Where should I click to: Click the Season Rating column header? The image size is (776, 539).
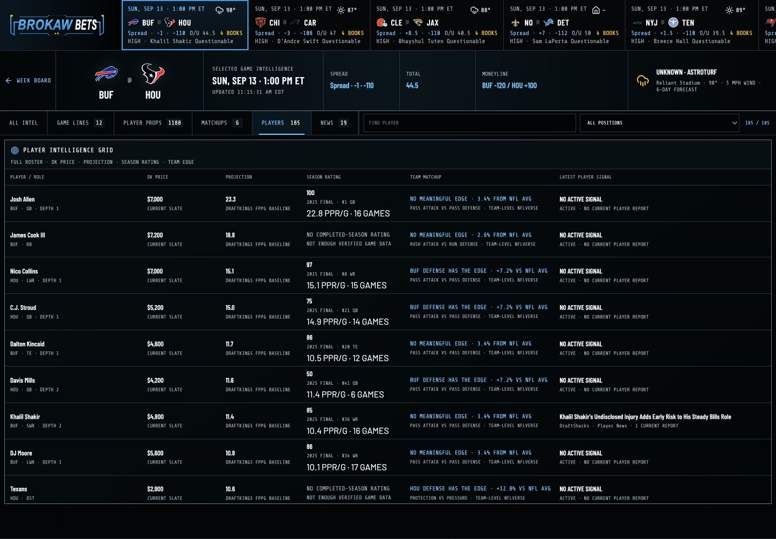click(323, 177)
